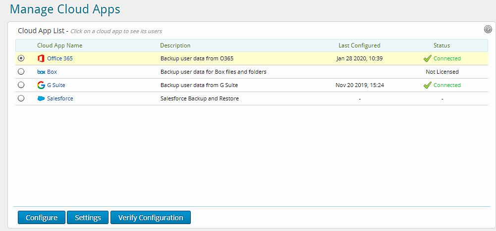The width and height of the screenshot is (496, 231).
Task: Click the G Suite Google logo icon
Action: [41, 85]
